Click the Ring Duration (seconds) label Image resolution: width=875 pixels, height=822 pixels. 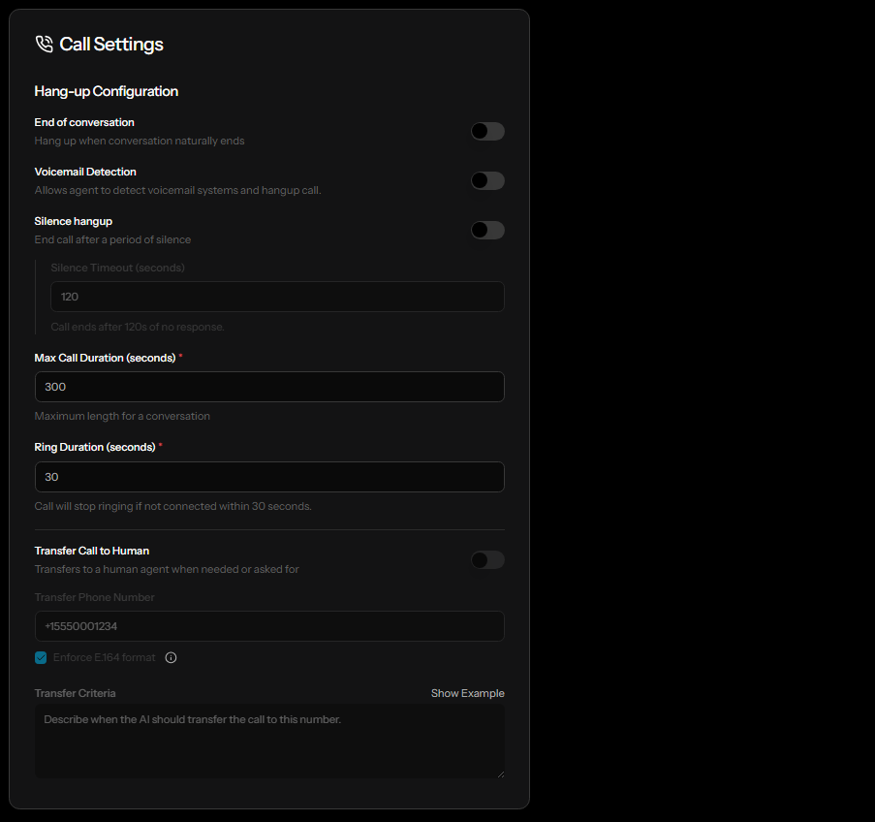[95, 447]
